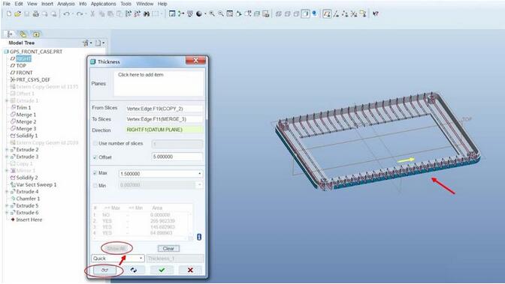
Task: Expand the Extrude 2 tree node
Action: (x=7, y=150)
